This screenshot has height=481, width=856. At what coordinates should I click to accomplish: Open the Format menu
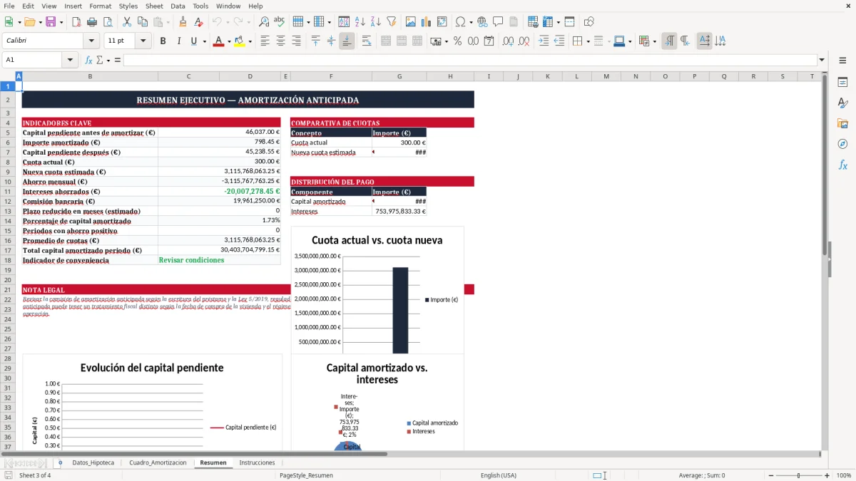100,6
